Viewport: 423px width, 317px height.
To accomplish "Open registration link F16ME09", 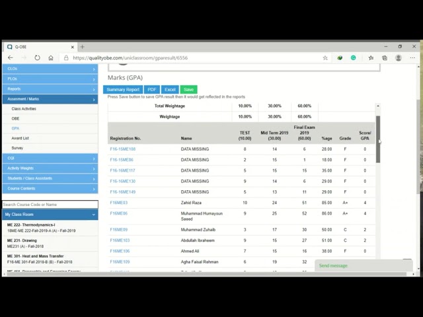I will point(119,230).
